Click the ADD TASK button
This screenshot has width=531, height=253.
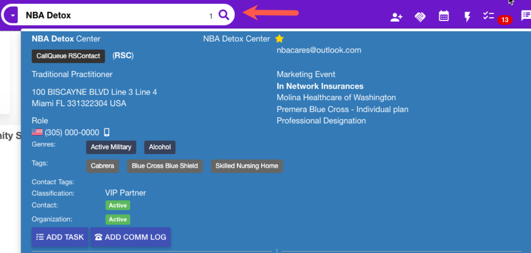(60, 237)
